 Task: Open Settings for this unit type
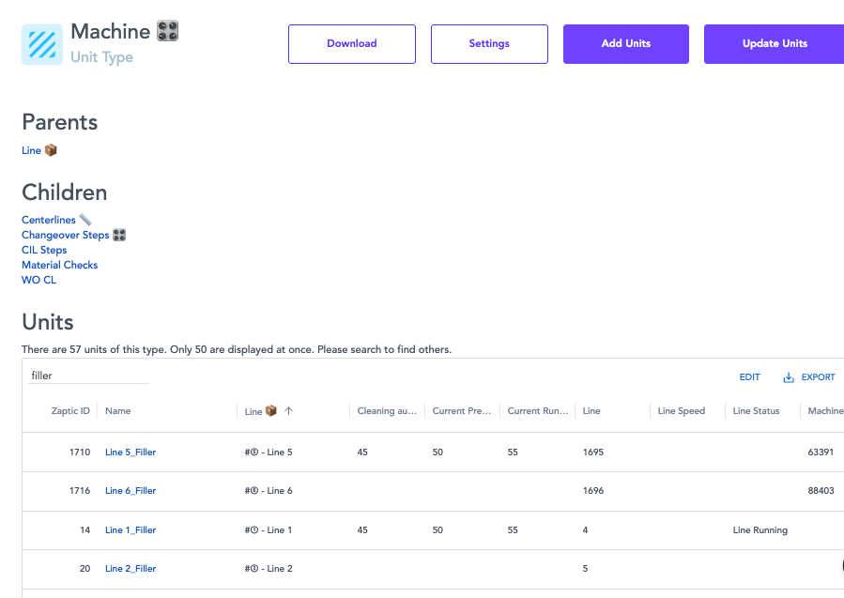(489, 44)
